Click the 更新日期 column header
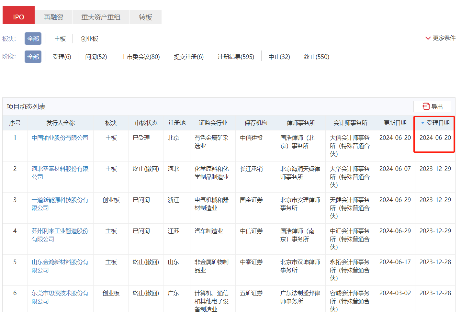The image size is (461, 312). [395, 123]
